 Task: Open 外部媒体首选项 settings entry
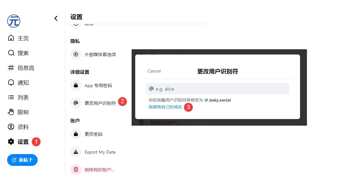coord(76,54)
